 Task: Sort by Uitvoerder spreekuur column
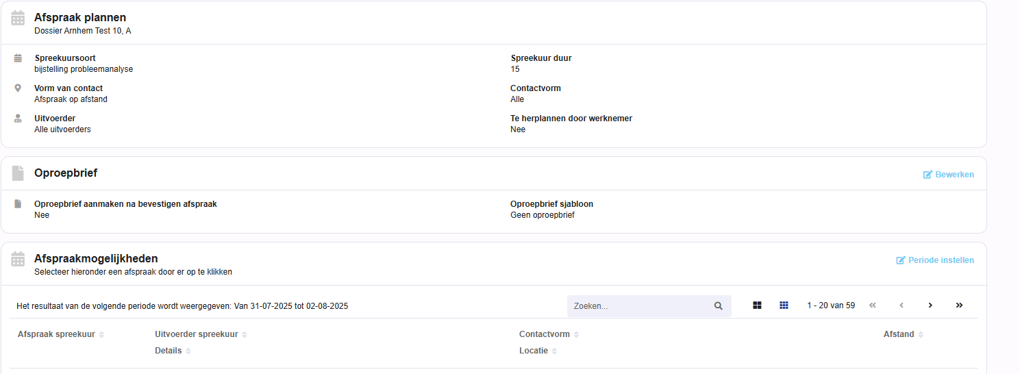click(x=201, y=334)
